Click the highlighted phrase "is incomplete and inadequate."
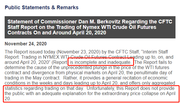Viewport: 181px width, 104px height. [101, 62]
